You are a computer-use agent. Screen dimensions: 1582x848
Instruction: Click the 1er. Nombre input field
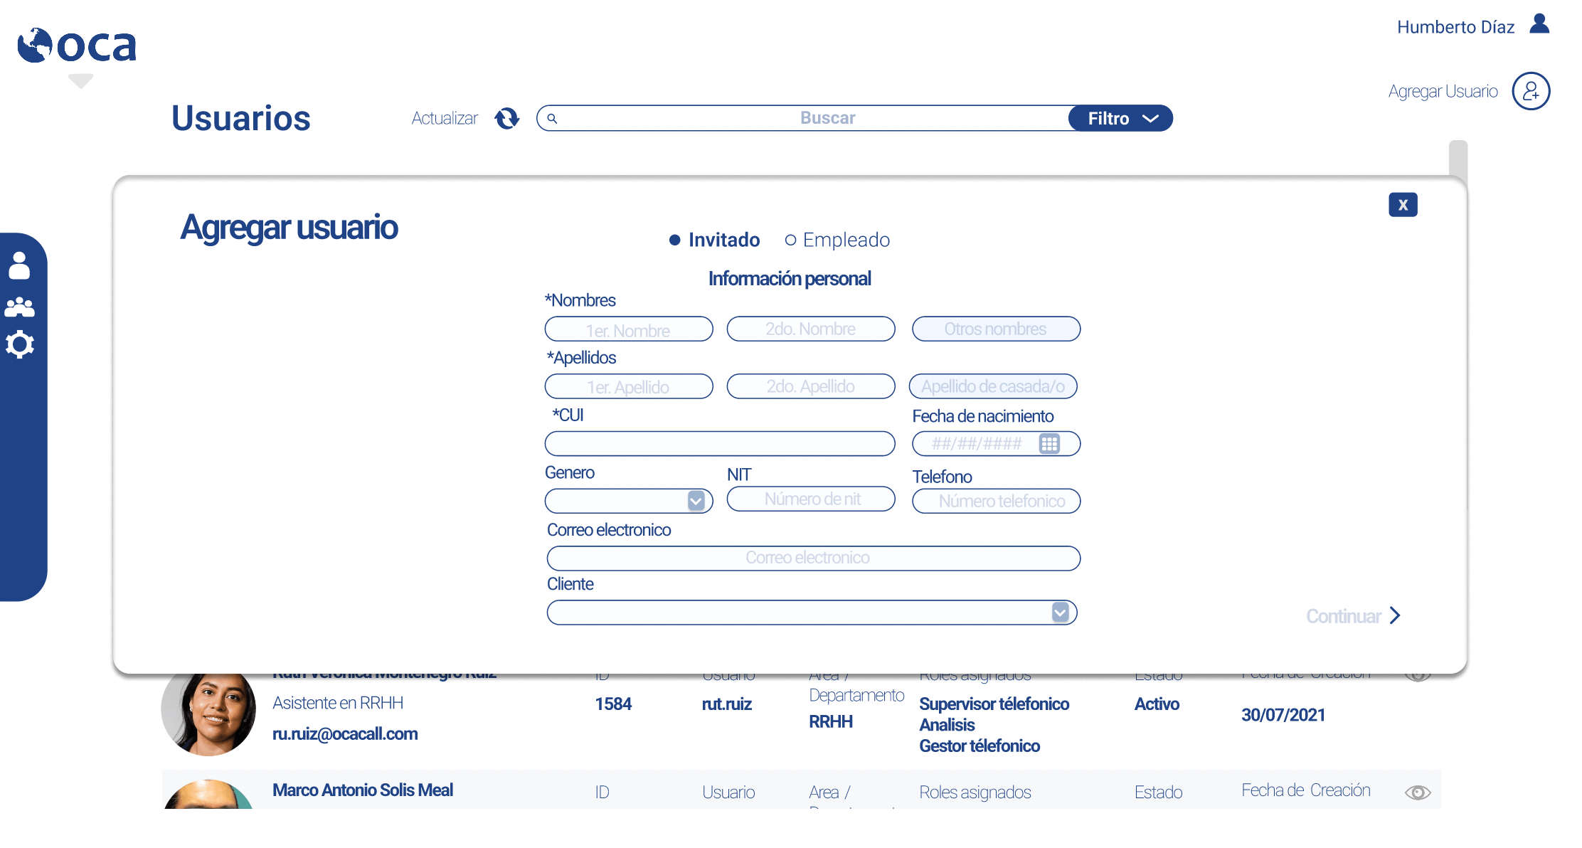tap(628, 330)
